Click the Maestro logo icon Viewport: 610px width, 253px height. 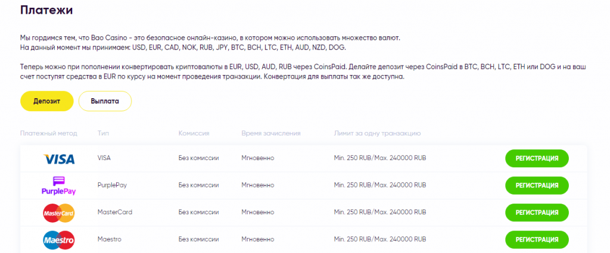pyautogui.click(x=58, y=239)
